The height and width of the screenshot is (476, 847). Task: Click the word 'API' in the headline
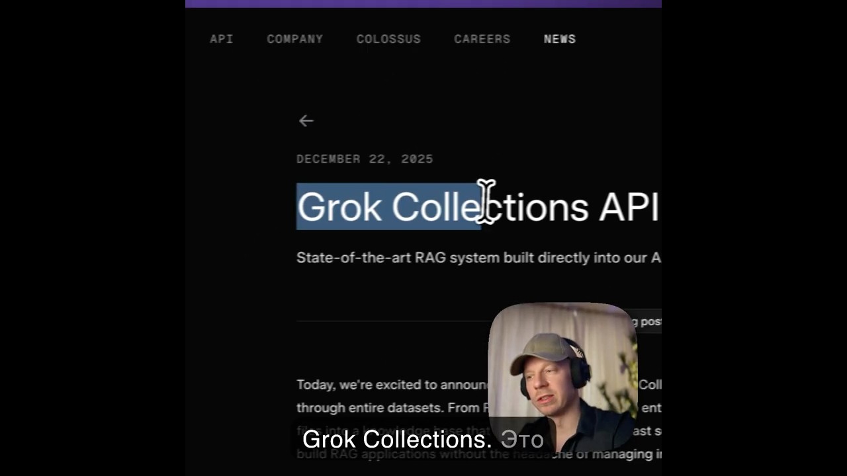(x=629, y=207)
